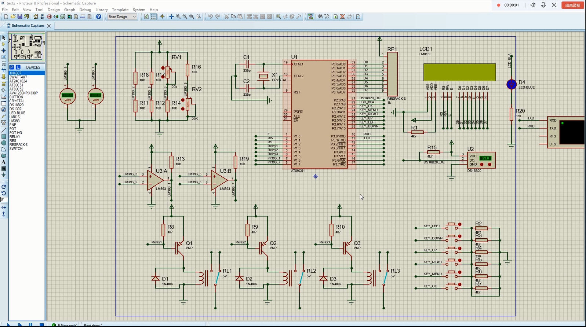Screen dimensions: 586x327
Task: Save the project using the floppy icon
Action: [19, 16]
